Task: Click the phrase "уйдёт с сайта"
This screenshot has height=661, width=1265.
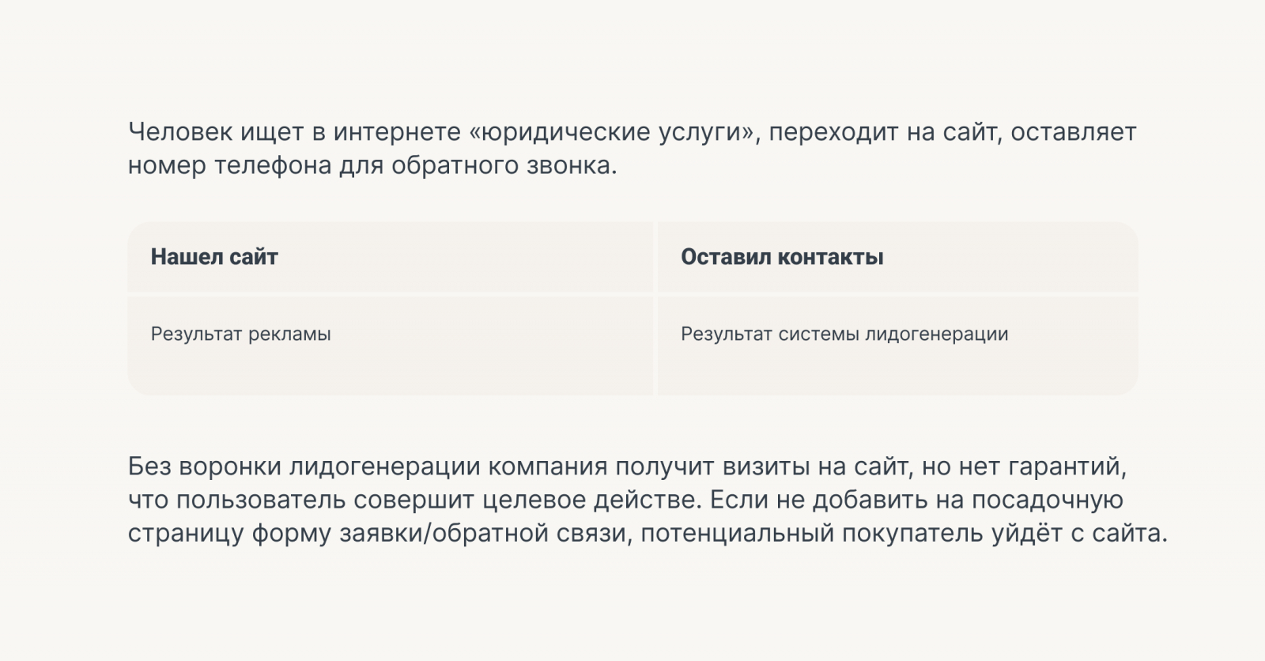Action: 1078,534
